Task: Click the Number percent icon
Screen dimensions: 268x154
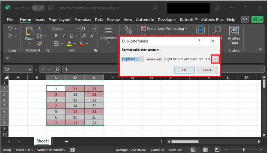Action: pyautogui.click(x=128, y=30)
